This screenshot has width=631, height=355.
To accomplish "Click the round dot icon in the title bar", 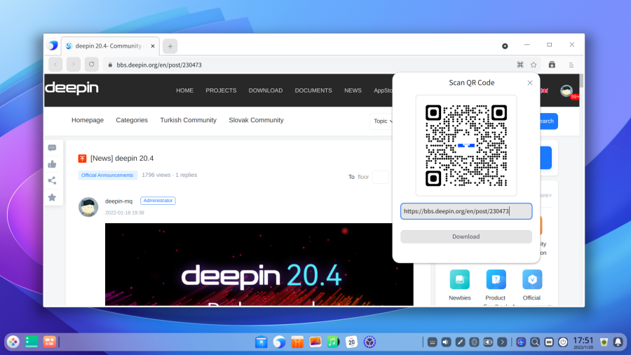I will tap(505, 46).
